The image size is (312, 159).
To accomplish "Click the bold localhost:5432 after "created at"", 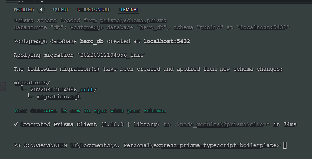I will click(167, 41).
